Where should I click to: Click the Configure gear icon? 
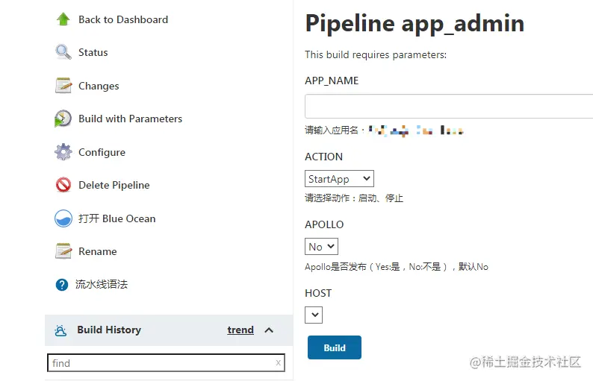[x=63, y=152]
